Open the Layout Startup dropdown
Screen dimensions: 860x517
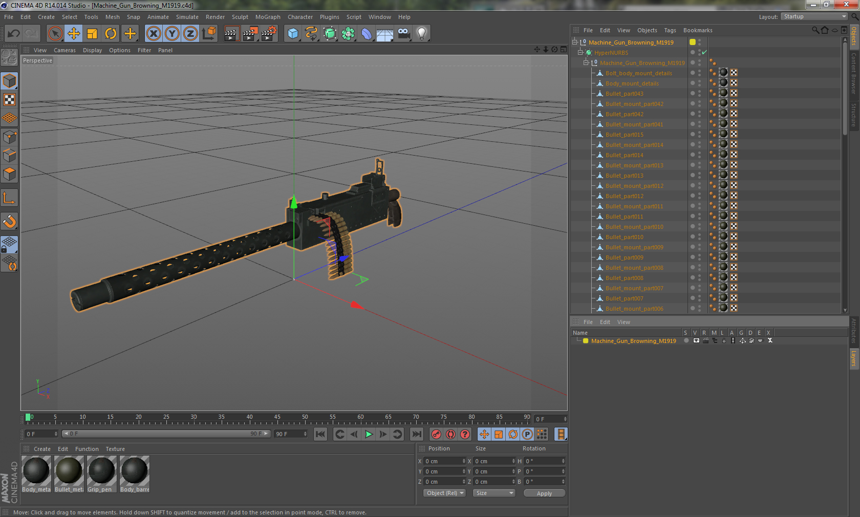(814, 17)
